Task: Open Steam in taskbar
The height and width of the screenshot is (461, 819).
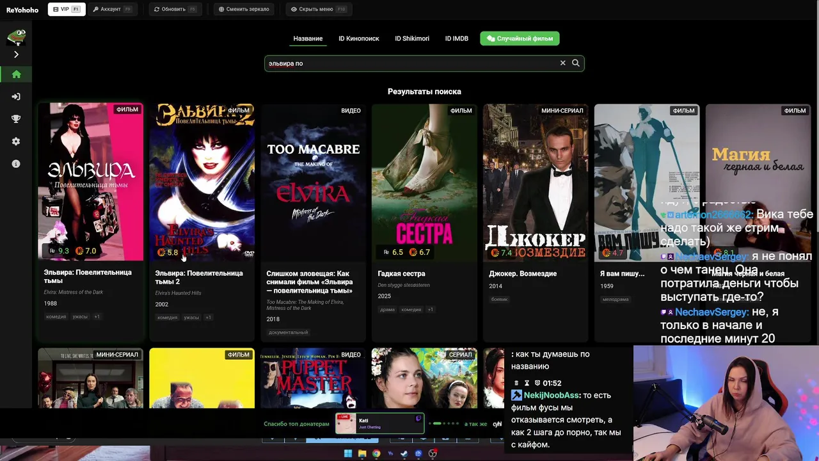Action: 404,453
